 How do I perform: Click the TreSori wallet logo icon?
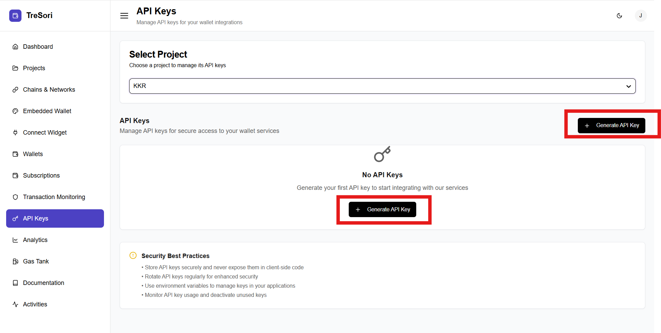pos(15,16)
